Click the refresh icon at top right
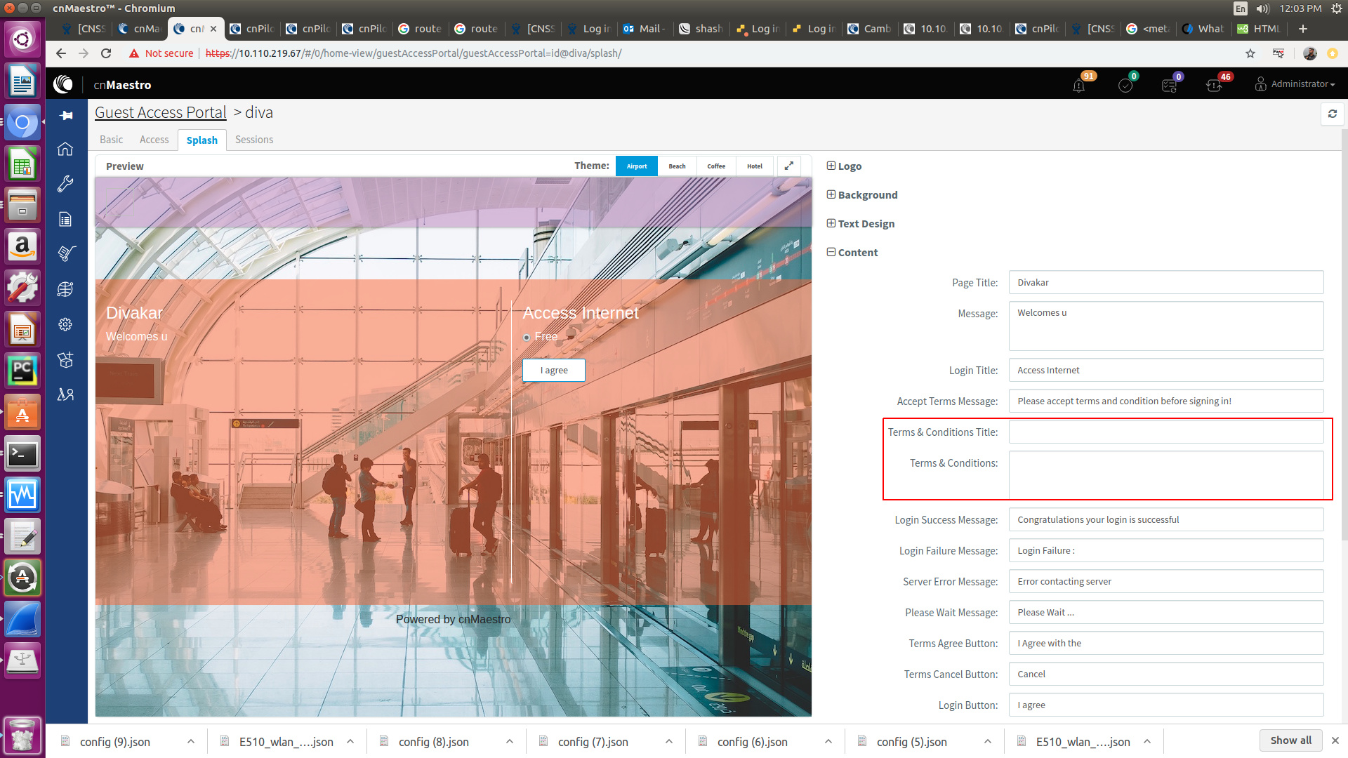Image resolution: width=1348 pixels, height=758 pixels. [1332, 114]
